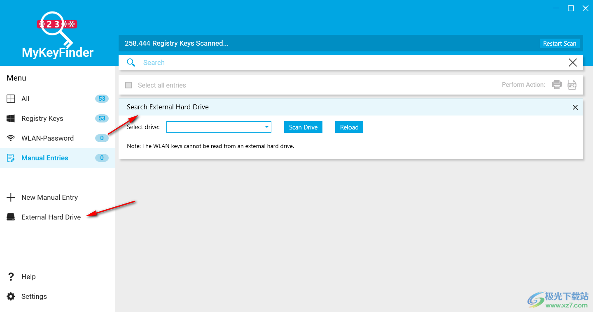Click the All count badge 53
The image size is (593, 312).
[x=102, y=99]
